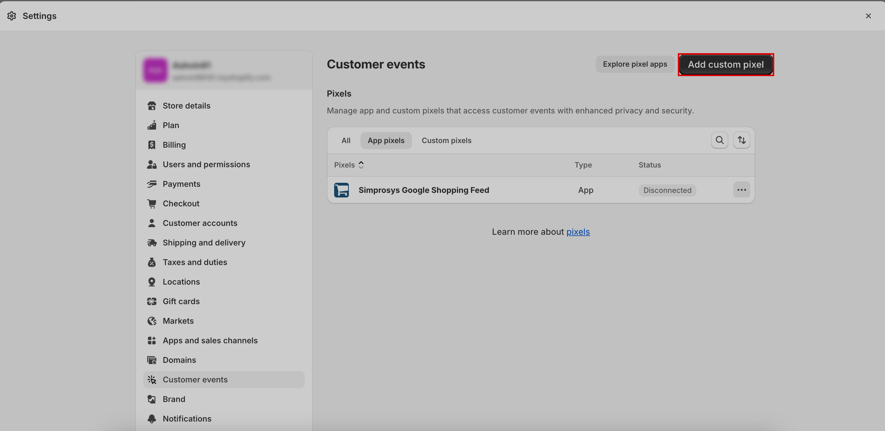Click Explore pixel apps button
The width and height of the screenshot is (885, 431).
tap(635, 64)
